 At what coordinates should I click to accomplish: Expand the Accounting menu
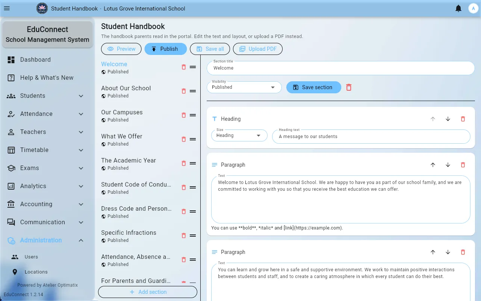[47, 204]
